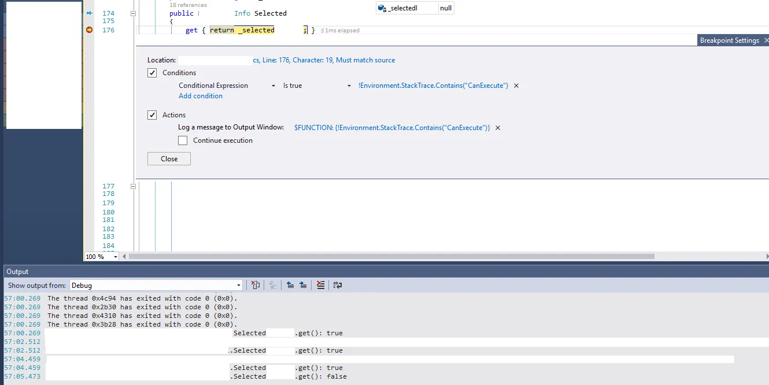769x385 pixels.
Task: Click the 'public' keyword on line 174
Action: pos(182,13)
